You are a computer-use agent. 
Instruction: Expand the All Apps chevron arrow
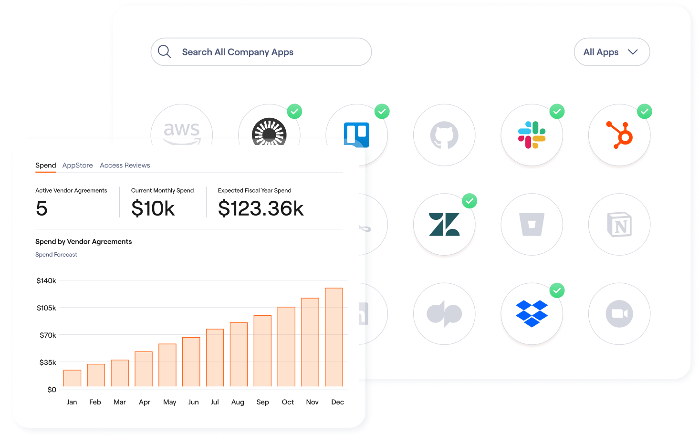coord(634,52)
